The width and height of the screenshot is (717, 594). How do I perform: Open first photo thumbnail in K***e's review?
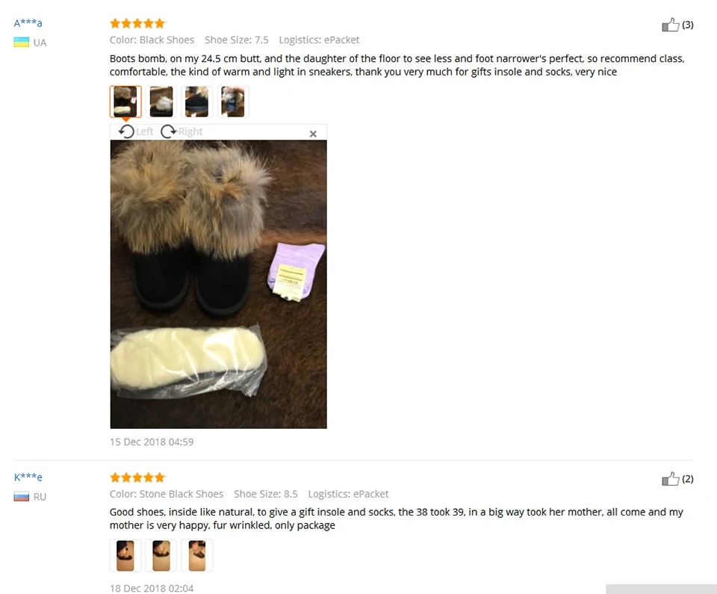pyautogui.click(x=125, y=556)
